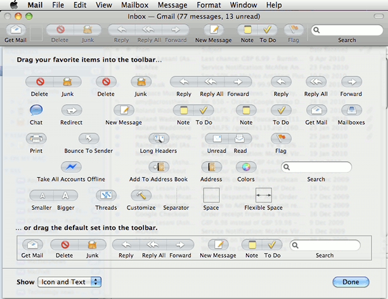Pick the New Message item in customize sheet

124,110
